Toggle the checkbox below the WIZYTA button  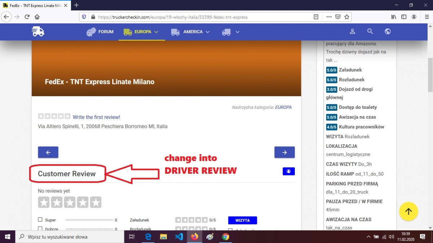point(230,230)
